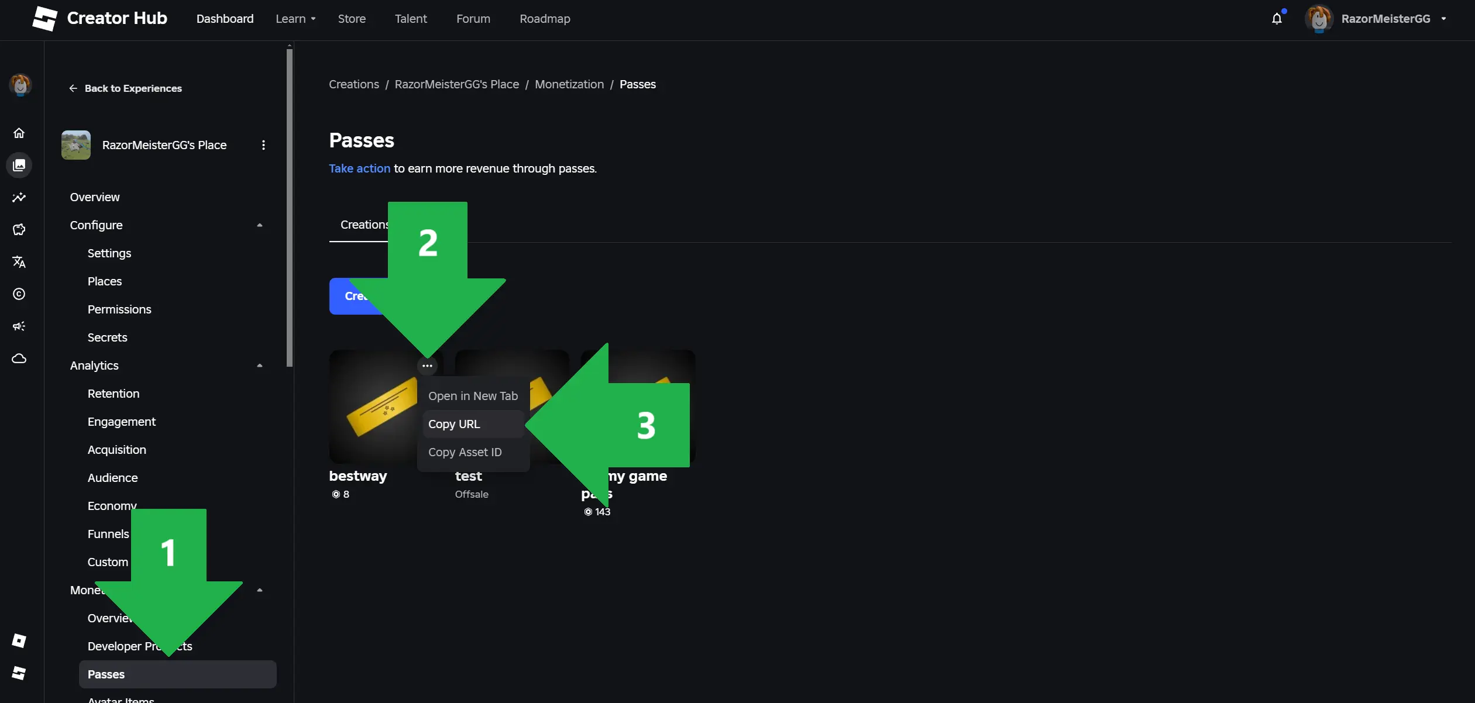
Task: Open the notifications bell
Action: tap(1277, 19)
